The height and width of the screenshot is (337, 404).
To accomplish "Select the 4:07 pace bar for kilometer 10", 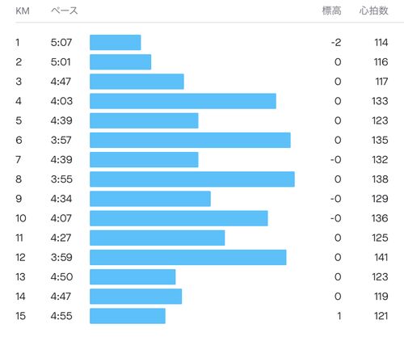I will [179, 218].
